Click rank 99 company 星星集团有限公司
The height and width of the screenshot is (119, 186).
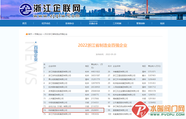[120, 110]
